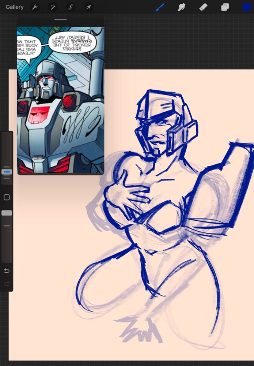Undo the last stroke
The image size is (254, 366).
pyautogui.click(x=7, y=271)
